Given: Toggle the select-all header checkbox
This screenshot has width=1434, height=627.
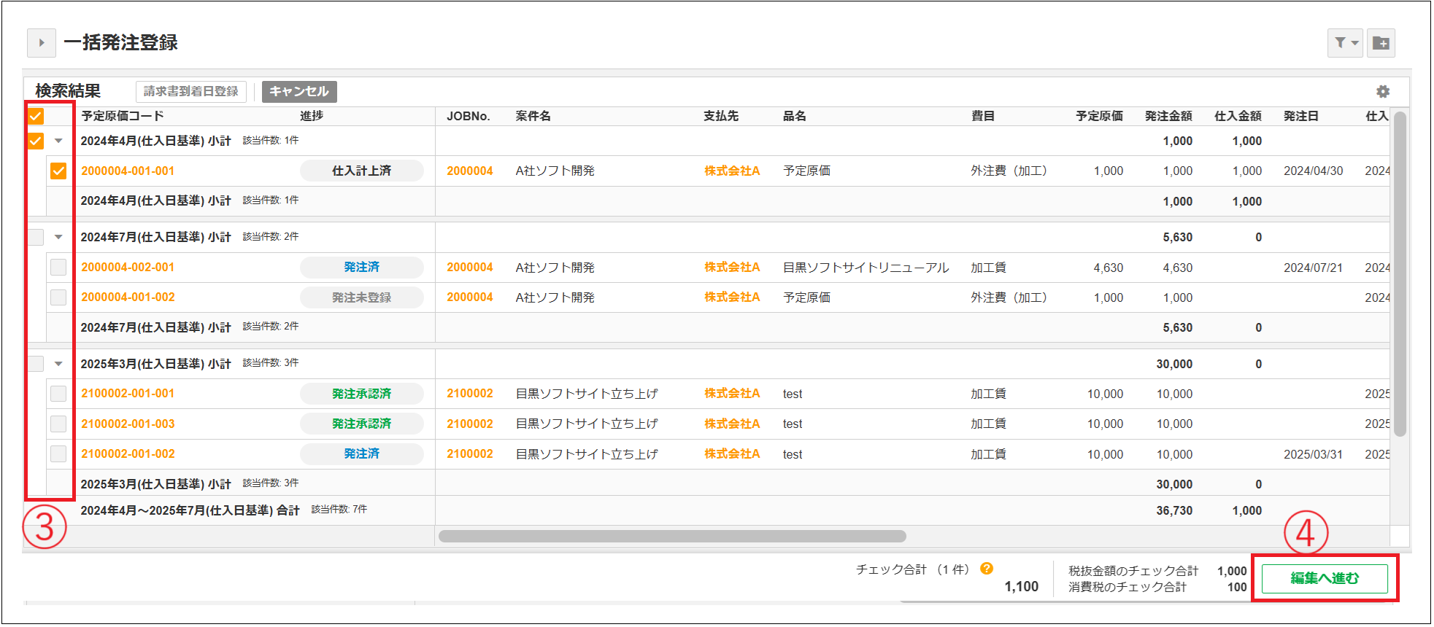Looking at the screenshot, I should click(x=36, y=116).
